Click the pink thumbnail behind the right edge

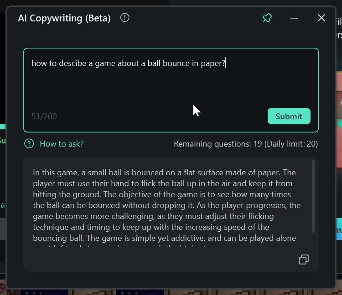[x=339, y=100]
